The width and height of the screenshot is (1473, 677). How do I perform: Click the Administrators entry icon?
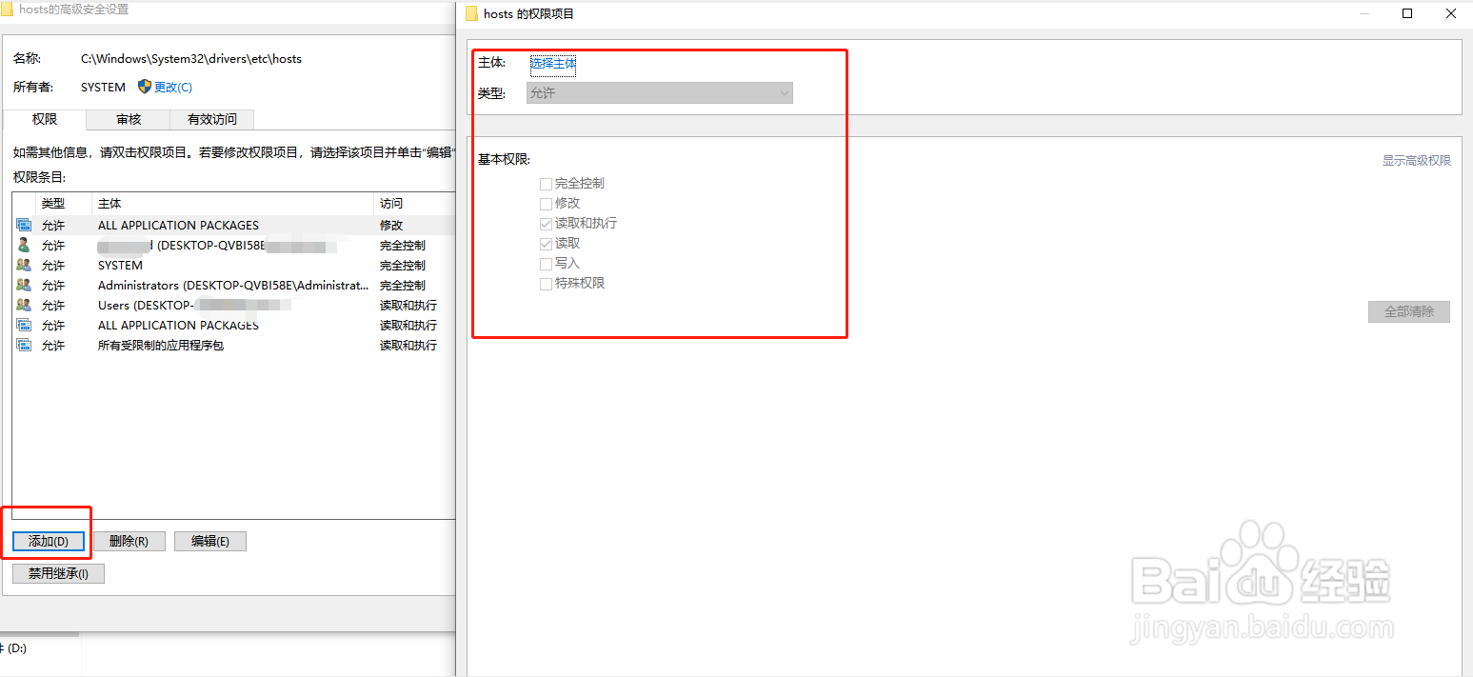click(23, 285)
